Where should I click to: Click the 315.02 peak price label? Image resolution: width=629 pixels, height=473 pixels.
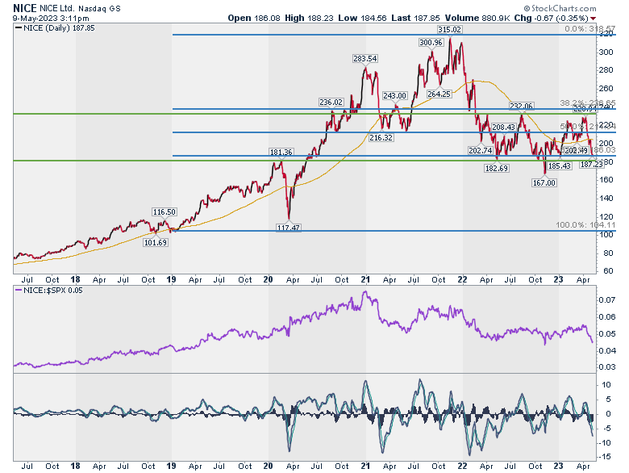(449, 30)
